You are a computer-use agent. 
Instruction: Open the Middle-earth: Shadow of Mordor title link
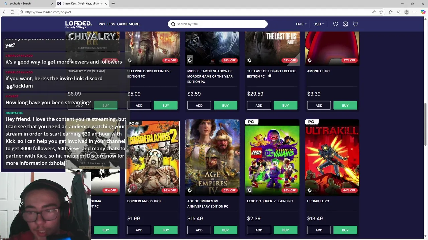point(210,76)
